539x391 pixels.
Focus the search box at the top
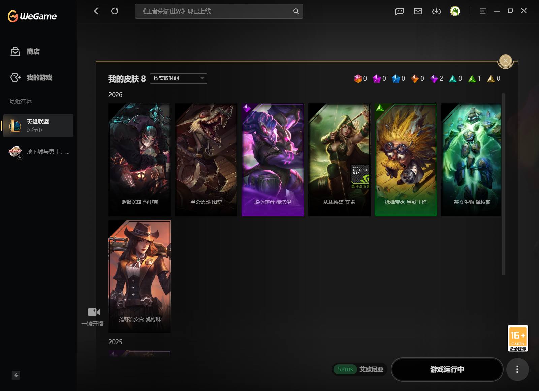click(219, 11)
